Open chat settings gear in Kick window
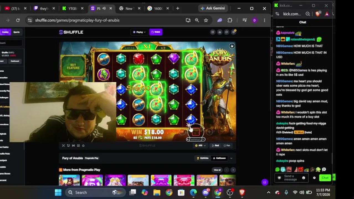 (314, 178)
